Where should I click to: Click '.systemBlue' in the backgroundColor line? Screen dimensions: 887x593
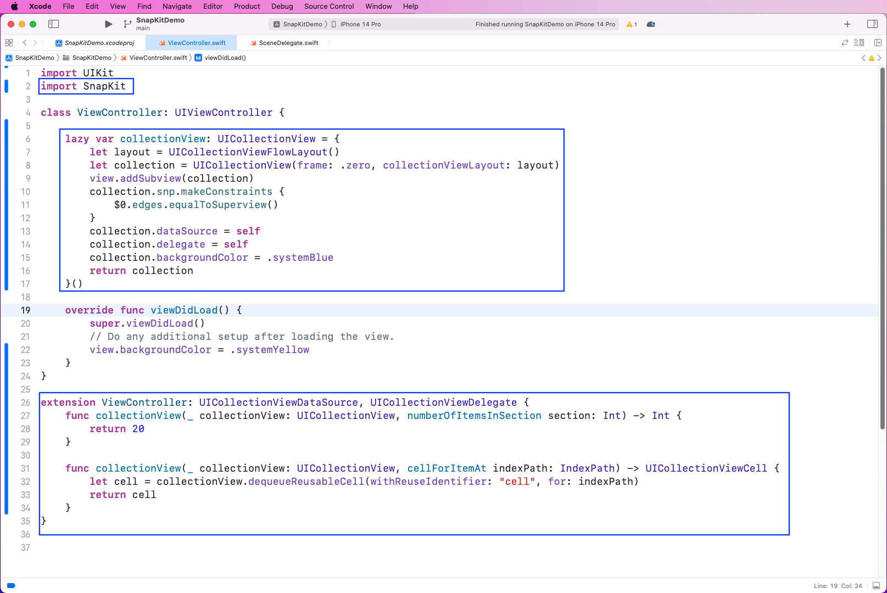(x=300, y=258)
